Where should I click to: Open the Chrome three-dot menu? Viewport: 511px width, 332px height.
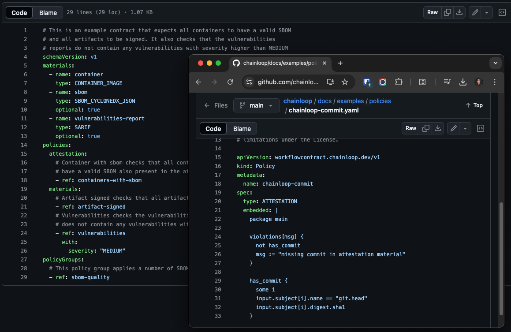[x=495, y=82]
